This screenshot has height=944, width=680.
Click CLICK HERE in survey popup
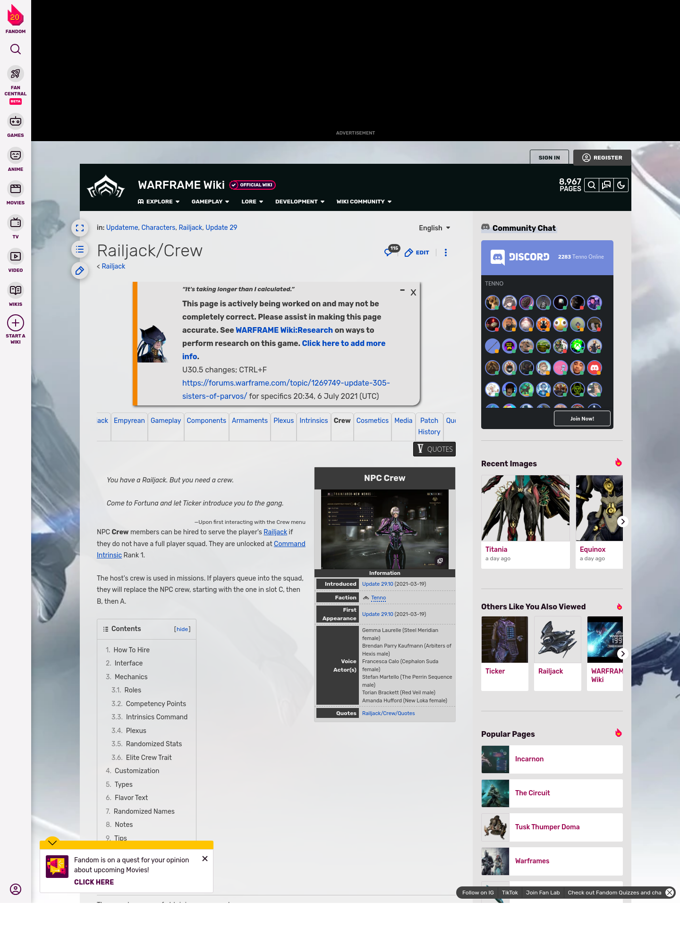coord(94,882)
